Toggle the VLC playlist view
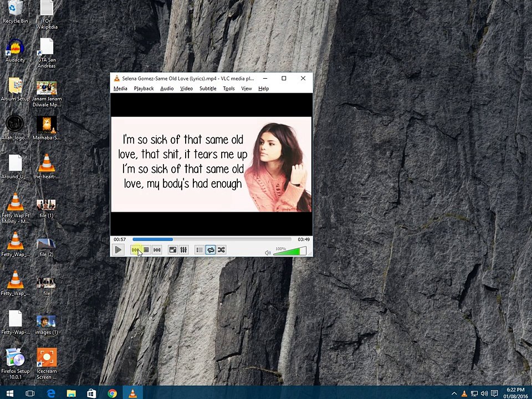Viewport: 532px width, 399px height. pos(199,250)
